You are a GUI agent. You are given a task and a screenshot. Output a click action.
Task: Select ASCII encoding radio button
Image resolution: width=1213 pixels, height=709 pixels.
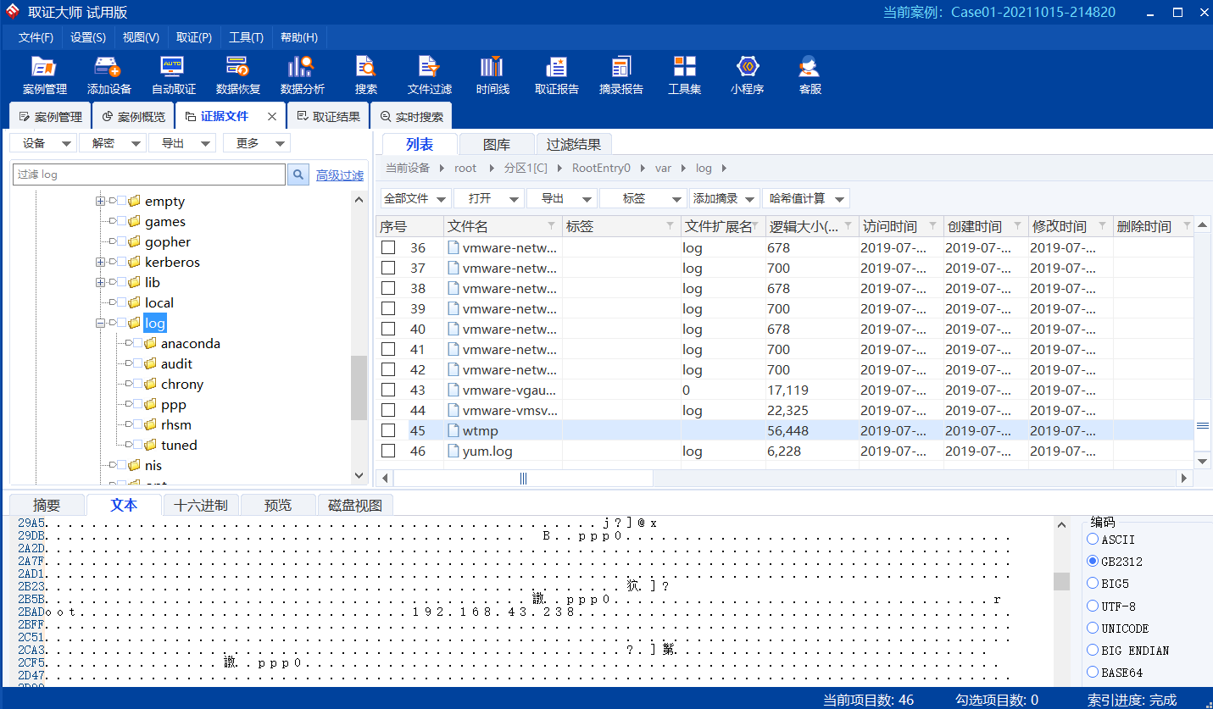click(1093, 540)
